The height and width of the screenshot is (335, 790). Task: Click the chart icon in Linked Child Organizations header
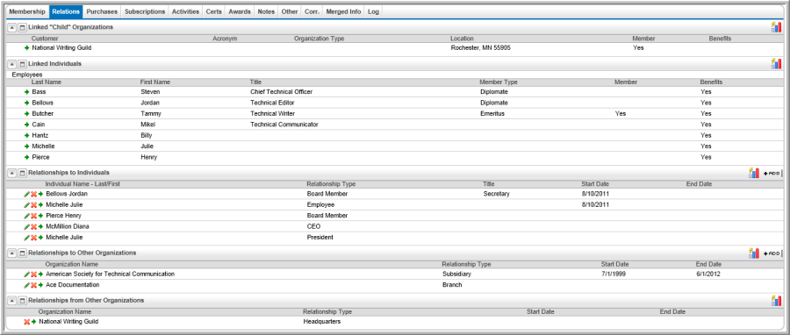pyautogui.click(x=776, y=27)
